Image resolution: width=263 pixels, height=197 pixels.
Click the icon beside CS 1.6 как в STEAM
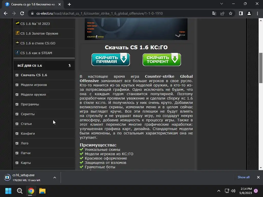(x=17, y=52)
